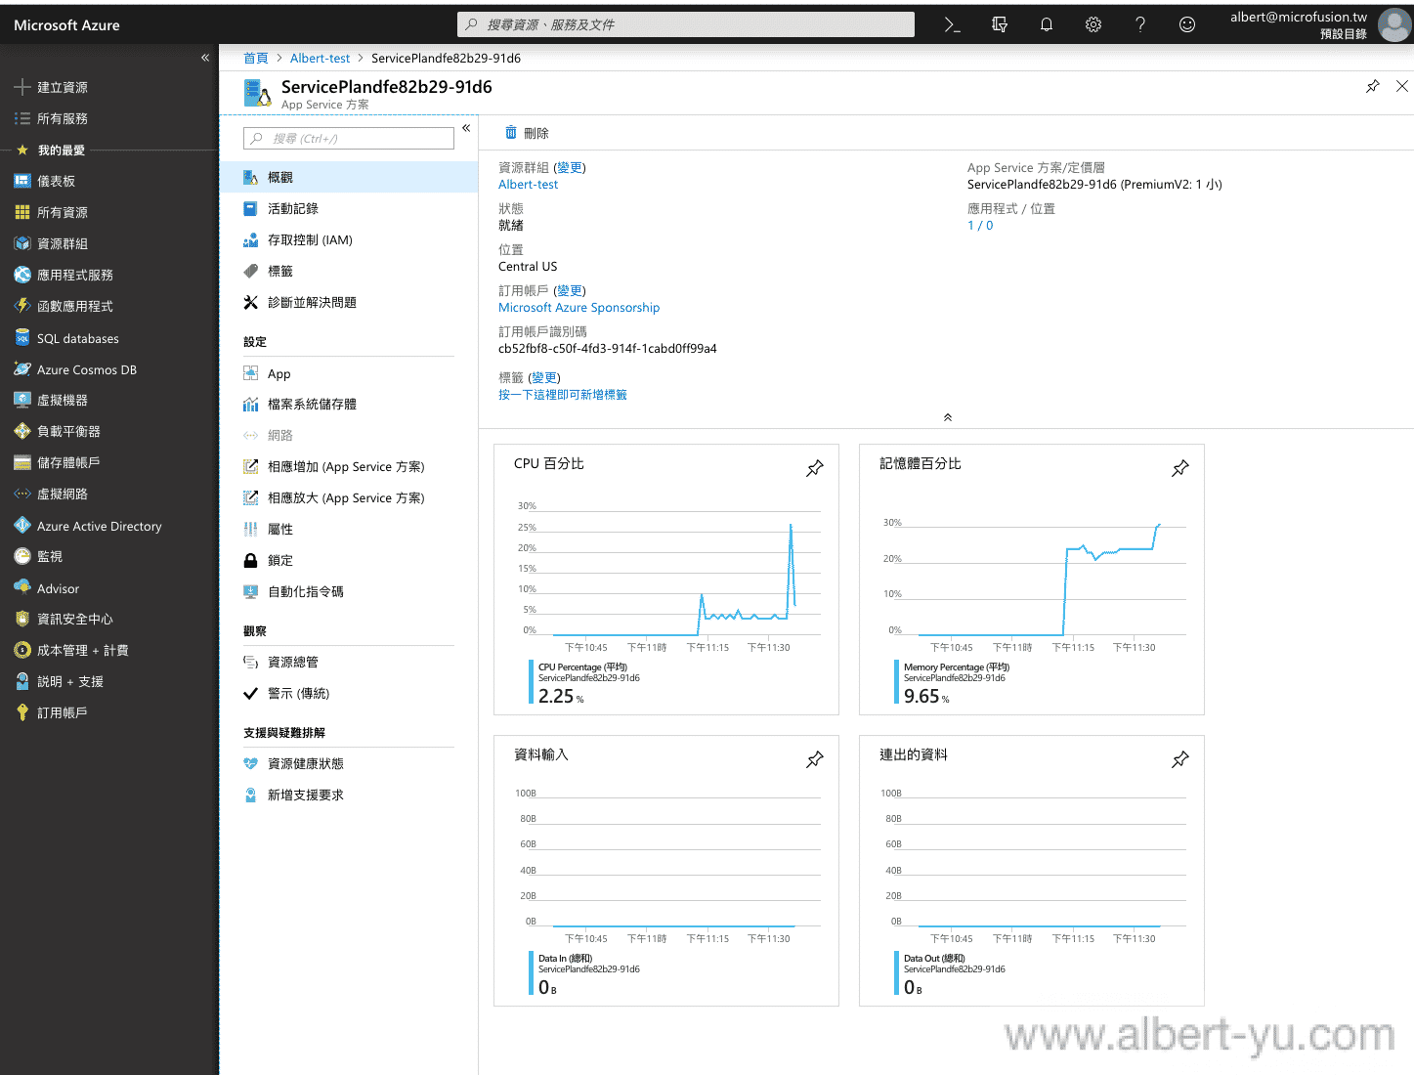Open help question mark icon

pyautogui.click(x=1140, y=24)
